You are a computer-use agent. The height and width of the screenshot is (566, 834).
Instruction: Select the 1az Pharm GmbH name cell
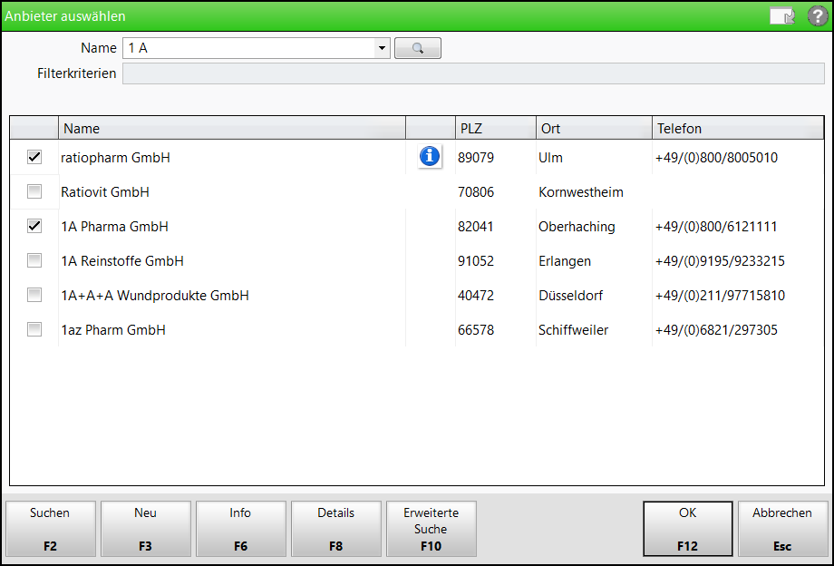232,330
